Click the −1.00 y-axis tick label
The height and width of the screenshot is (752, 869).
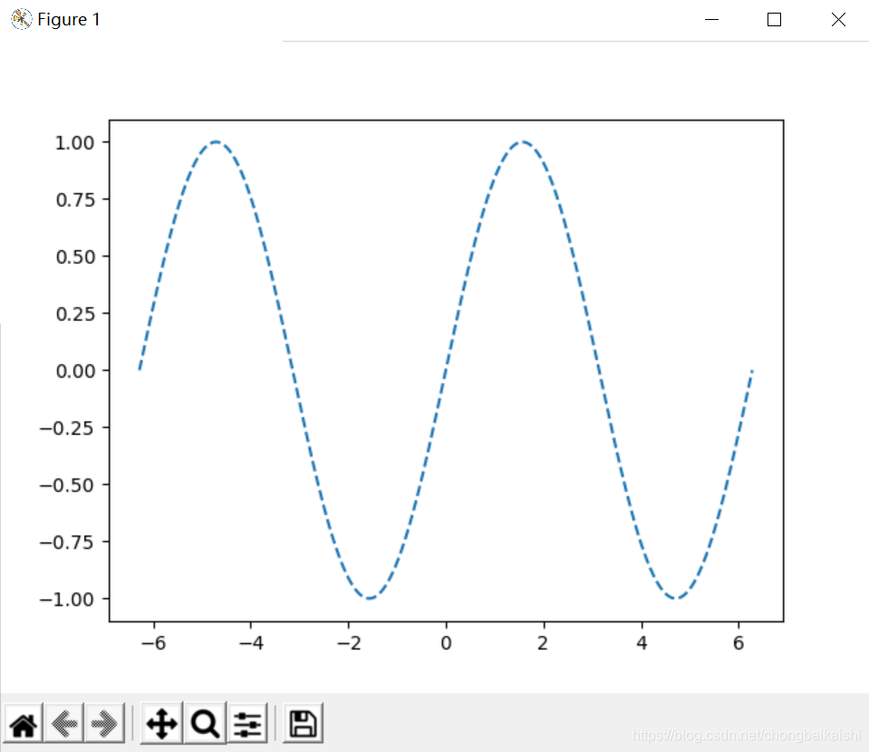pos(66,600)
